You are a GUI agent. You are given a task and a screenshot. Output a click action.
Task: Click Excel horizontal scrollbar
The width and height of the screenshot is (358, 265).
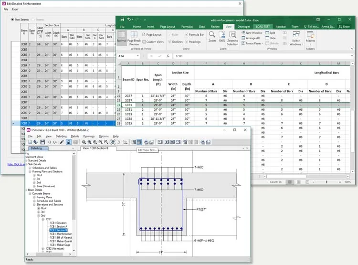point(306,176)
